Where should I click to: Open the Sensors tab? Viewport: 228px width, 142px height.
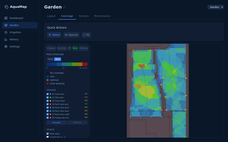pyautogui.click(x=84, y=16)
